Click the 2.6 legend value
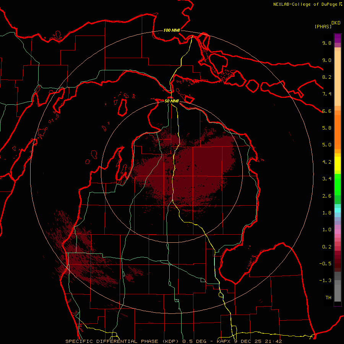The height and width of the screenshot is (344, 344). click(327, 196)
